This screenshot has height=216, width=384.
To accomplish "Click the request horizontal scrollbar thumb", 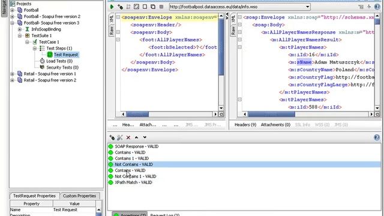I will 137,114.
